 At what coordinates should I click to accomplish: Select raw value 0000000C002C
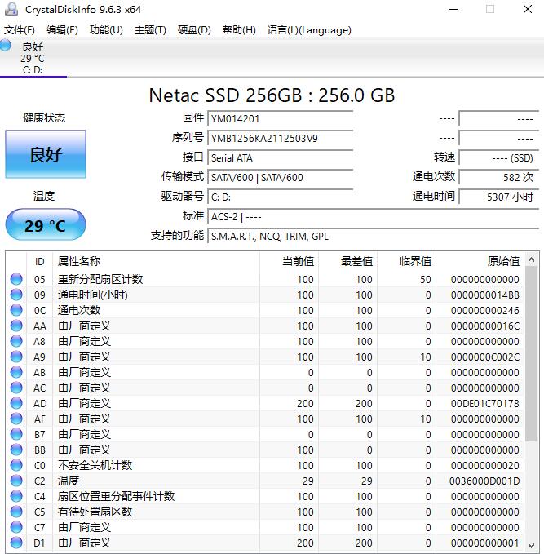[484, 357]
